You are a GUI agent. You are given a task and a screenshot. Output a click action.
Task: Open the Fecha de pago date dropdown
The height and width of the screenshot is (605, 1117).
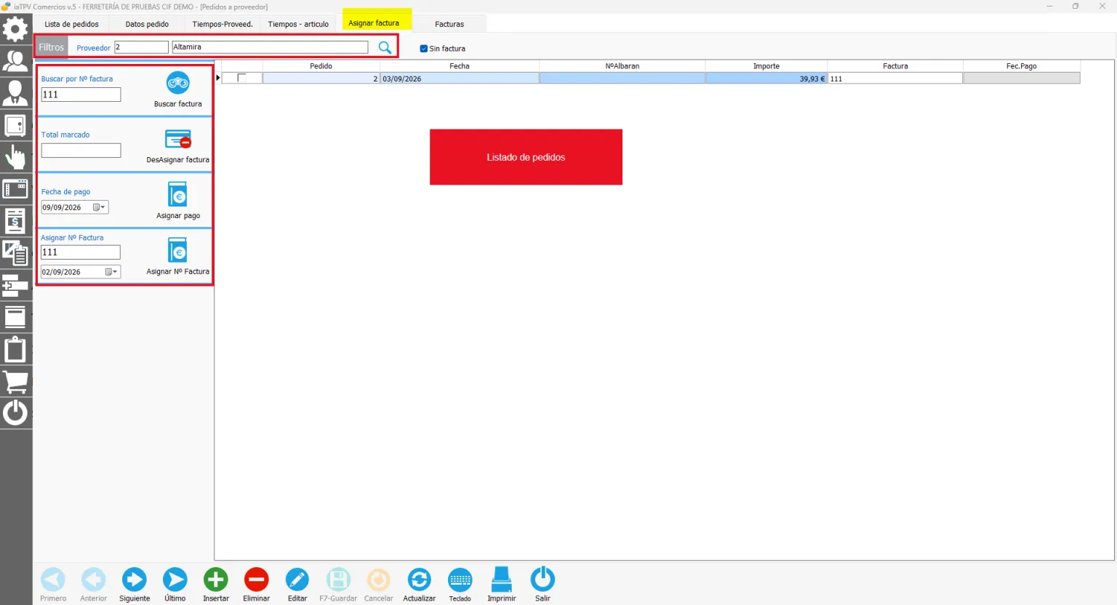point(100,207)
